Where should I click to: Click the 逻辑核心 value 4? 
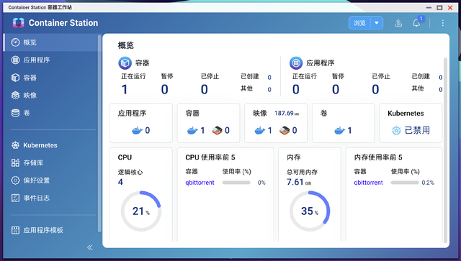pos(120,182)
